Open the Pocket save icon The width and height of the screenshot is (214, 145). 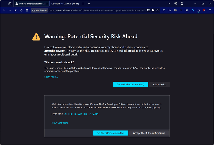[164, 10]
